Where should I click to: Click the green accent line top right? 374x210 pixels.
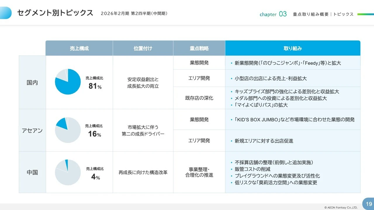pos(365,14)
